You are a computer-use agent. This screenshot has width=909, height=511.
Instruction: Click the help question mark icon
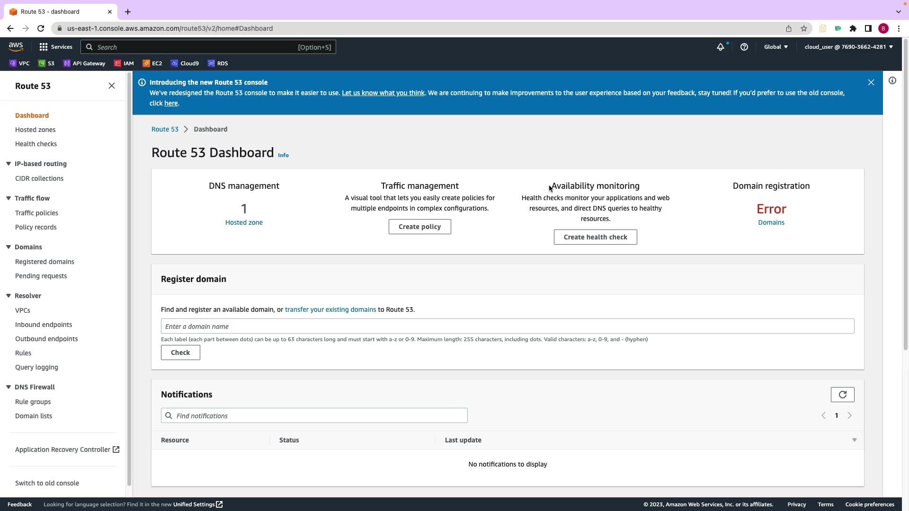click(x=744, y=47)
